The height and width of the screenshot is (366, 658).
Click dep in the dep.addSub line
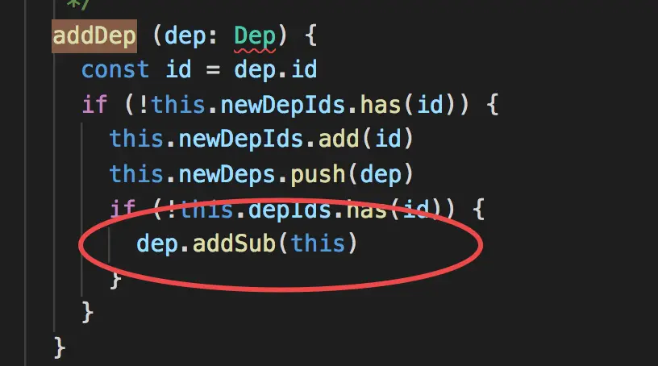[x=157, y=243]
